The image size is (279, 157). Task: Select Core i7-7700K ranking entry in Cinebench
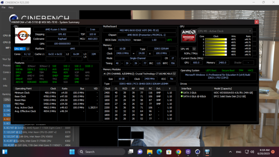click(37, 141)
